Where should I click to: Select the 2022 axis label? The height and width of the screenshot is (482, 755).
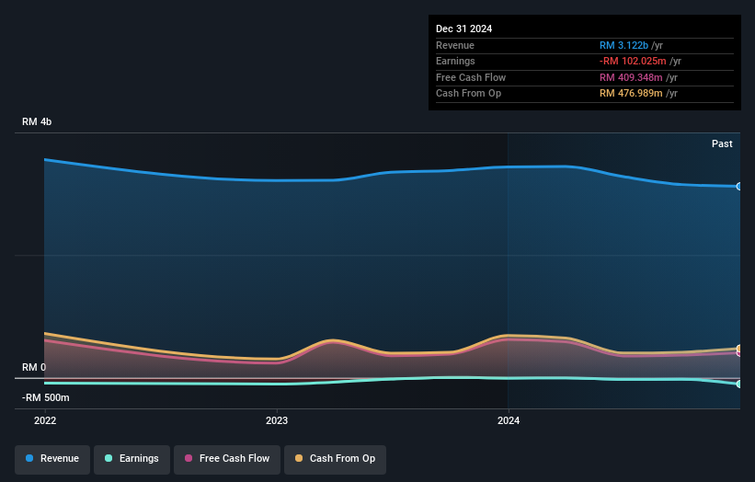click(45, 421)
